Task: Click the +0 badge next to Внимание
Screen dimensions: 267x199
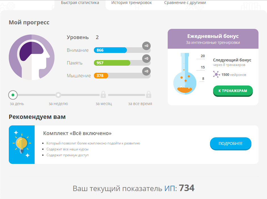Action: pos(146,46)
